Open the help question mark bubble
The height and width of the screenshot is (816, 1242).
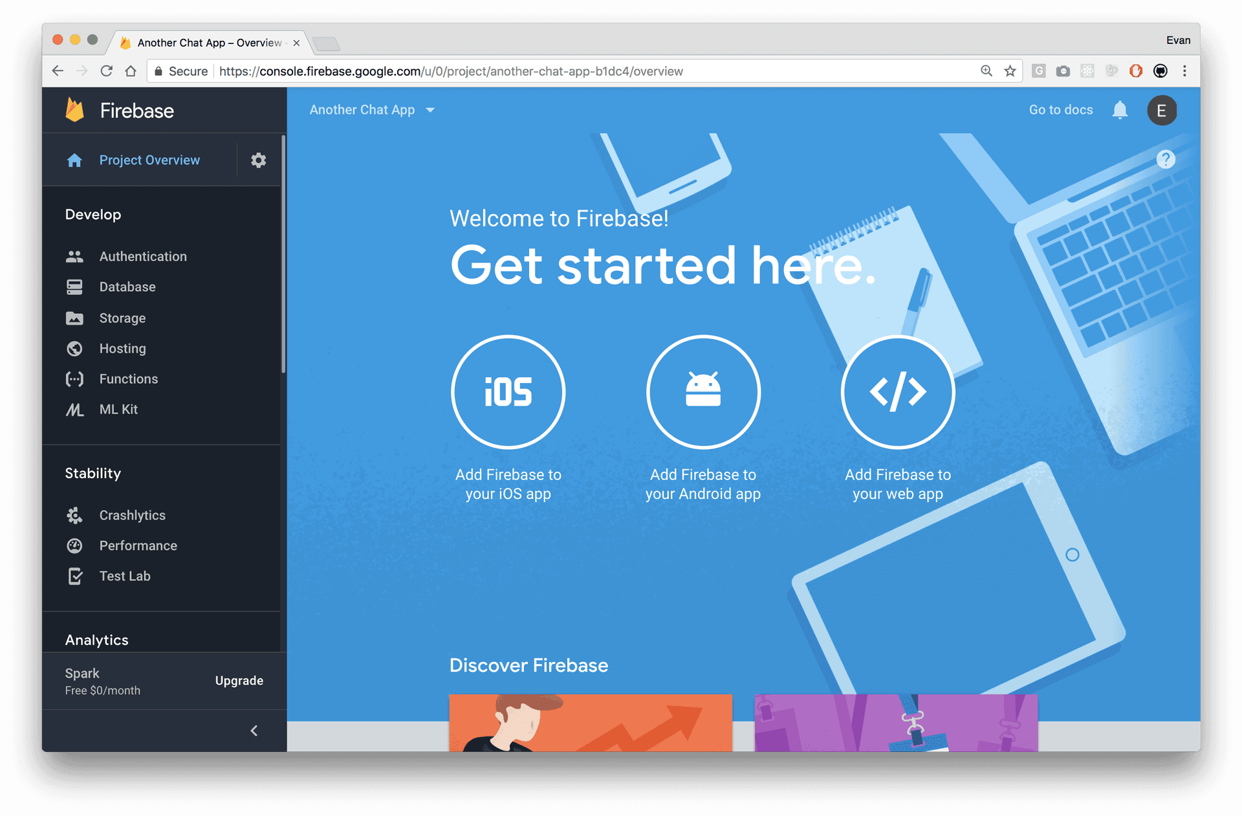(x=1166, y=159)
